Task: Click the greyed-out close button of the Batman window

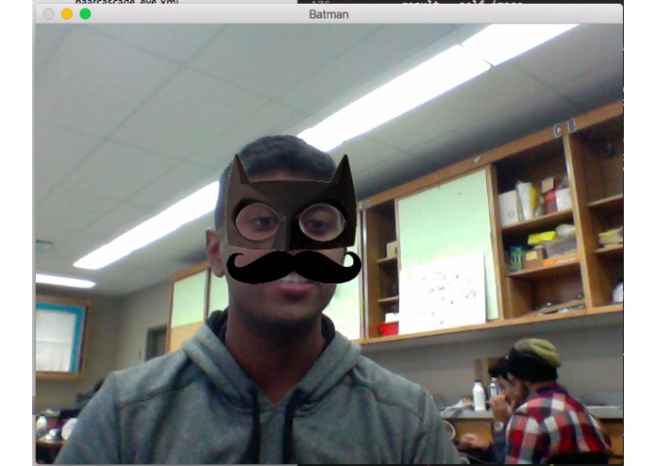Action: 48,14
